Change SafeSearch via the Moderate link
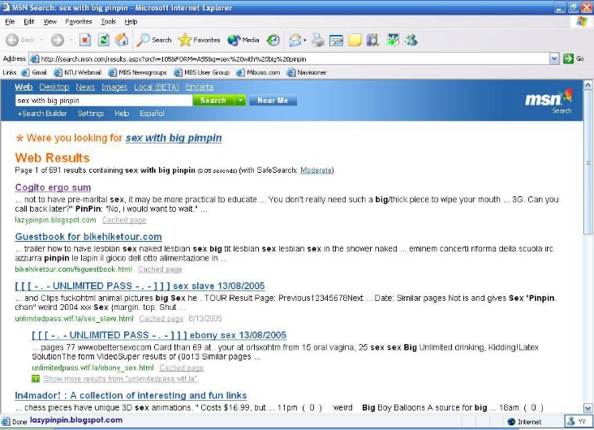Viewport: 594px width, 430px height. point(316,170)
